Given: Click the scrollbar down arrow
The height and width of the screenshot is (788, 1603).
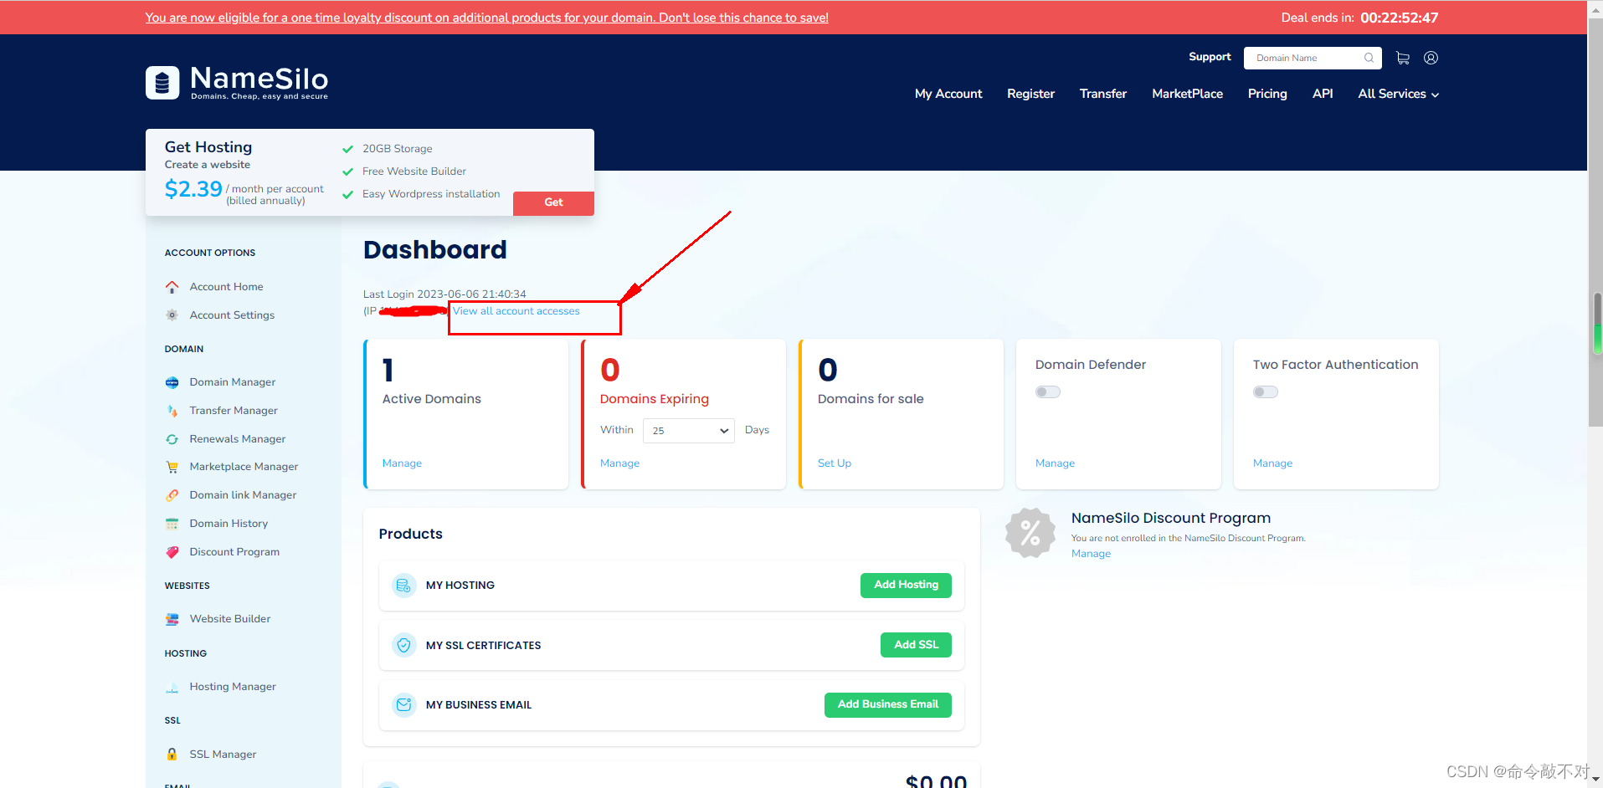Looking at the screenshot, I should click(x=1596, y=780).
